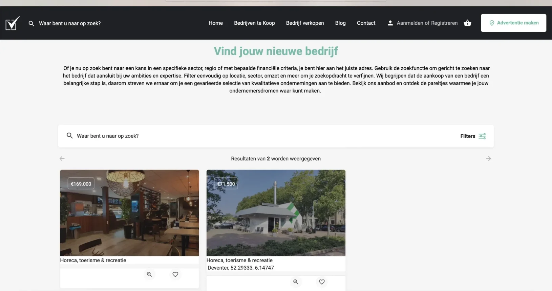Click the header search magnifier icon
This screenshot has height=291, width=552.
tap(31, 23)
